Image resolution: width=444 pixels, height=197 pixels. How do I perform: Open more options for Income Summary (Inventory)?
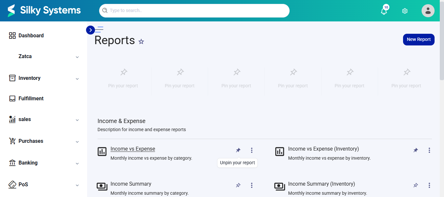[x=429, y=185]
